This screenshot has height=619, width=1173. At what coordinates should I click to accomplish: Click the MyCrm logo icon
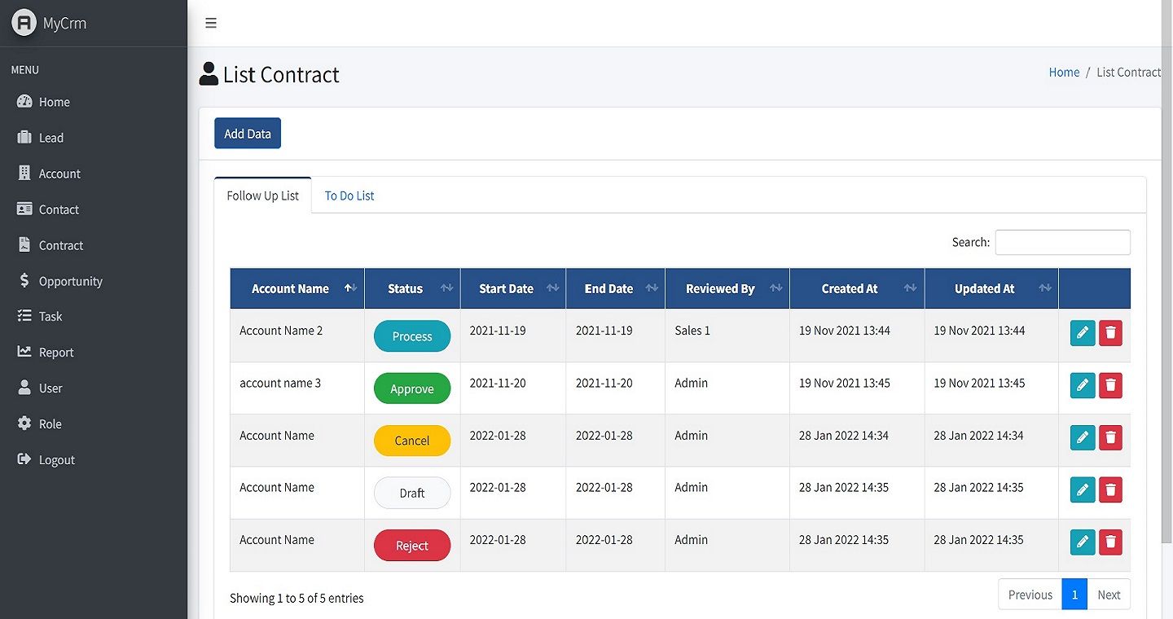click(x=24, y=22)
